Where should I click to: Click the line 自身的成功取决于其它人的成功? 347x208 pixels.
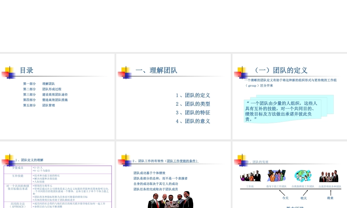coord(156,184)
